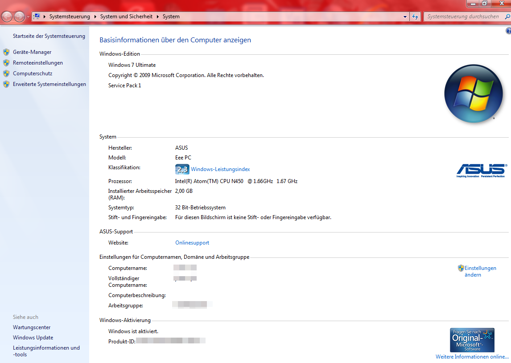Viewport: 511px width, 363px height.
Task: Click the Original Microsoft Software badge
Action: tap(472, 340)
